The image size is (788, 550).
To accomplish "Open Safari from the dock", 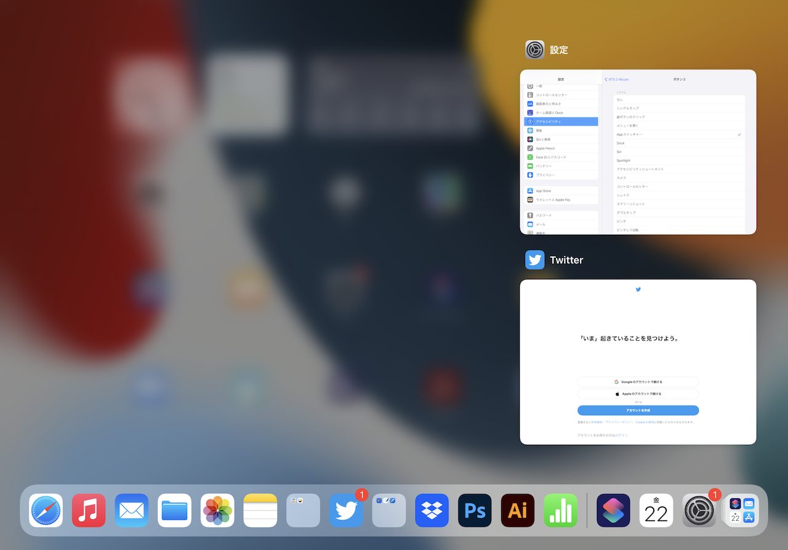I will click(46, 511).
